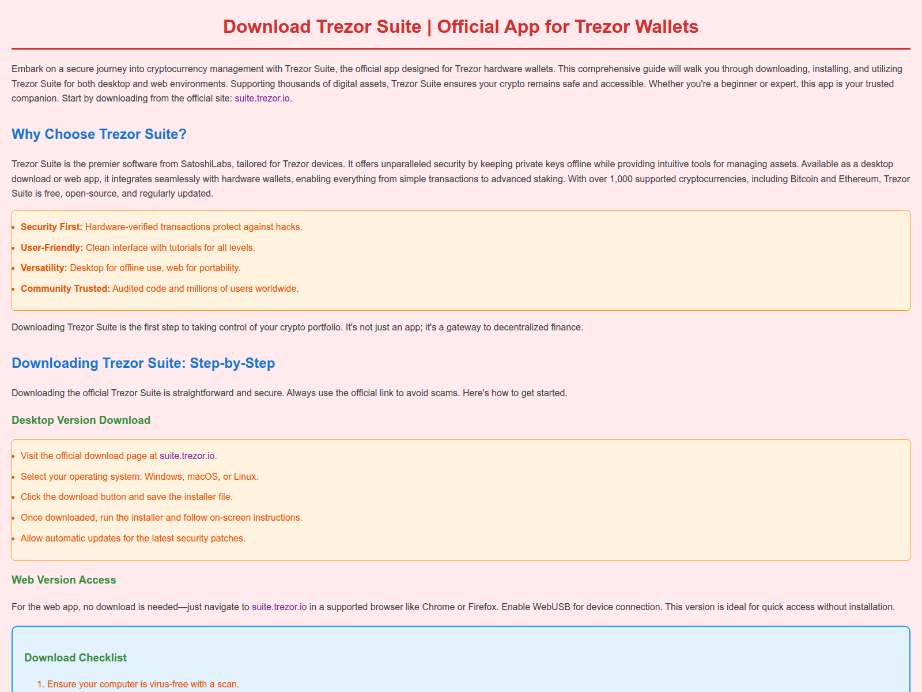Click the 'Desktop Version Download' subheading
The width and height of the screenshot is (922, 692).
click(x=81, y=420)
